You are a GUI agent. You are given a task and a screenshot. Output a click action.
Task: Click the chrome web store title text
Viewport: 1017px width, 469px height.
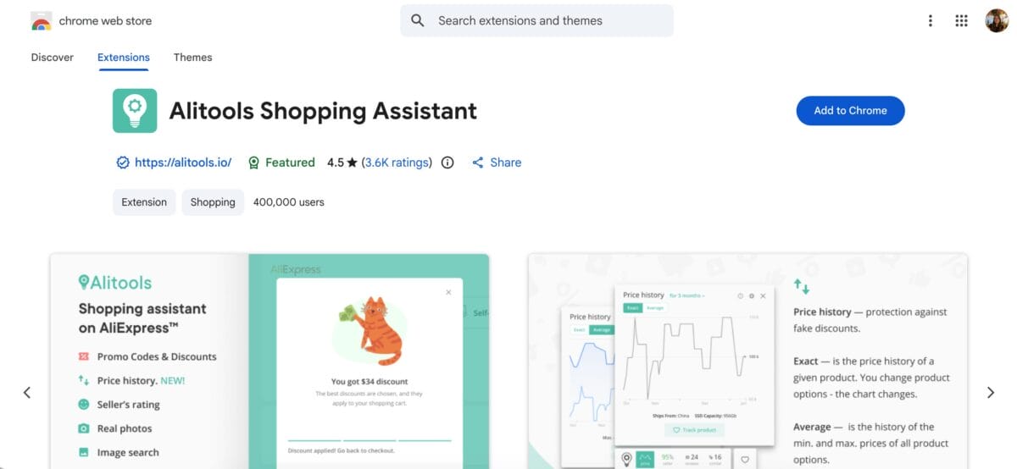coord(105,21)
